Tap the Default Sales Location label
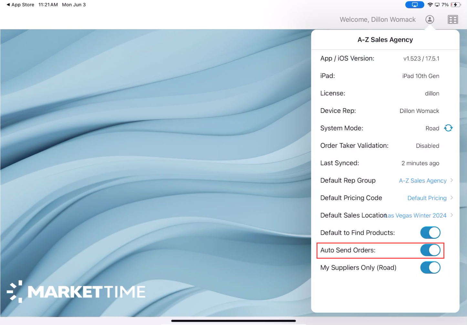 [354, 215]
